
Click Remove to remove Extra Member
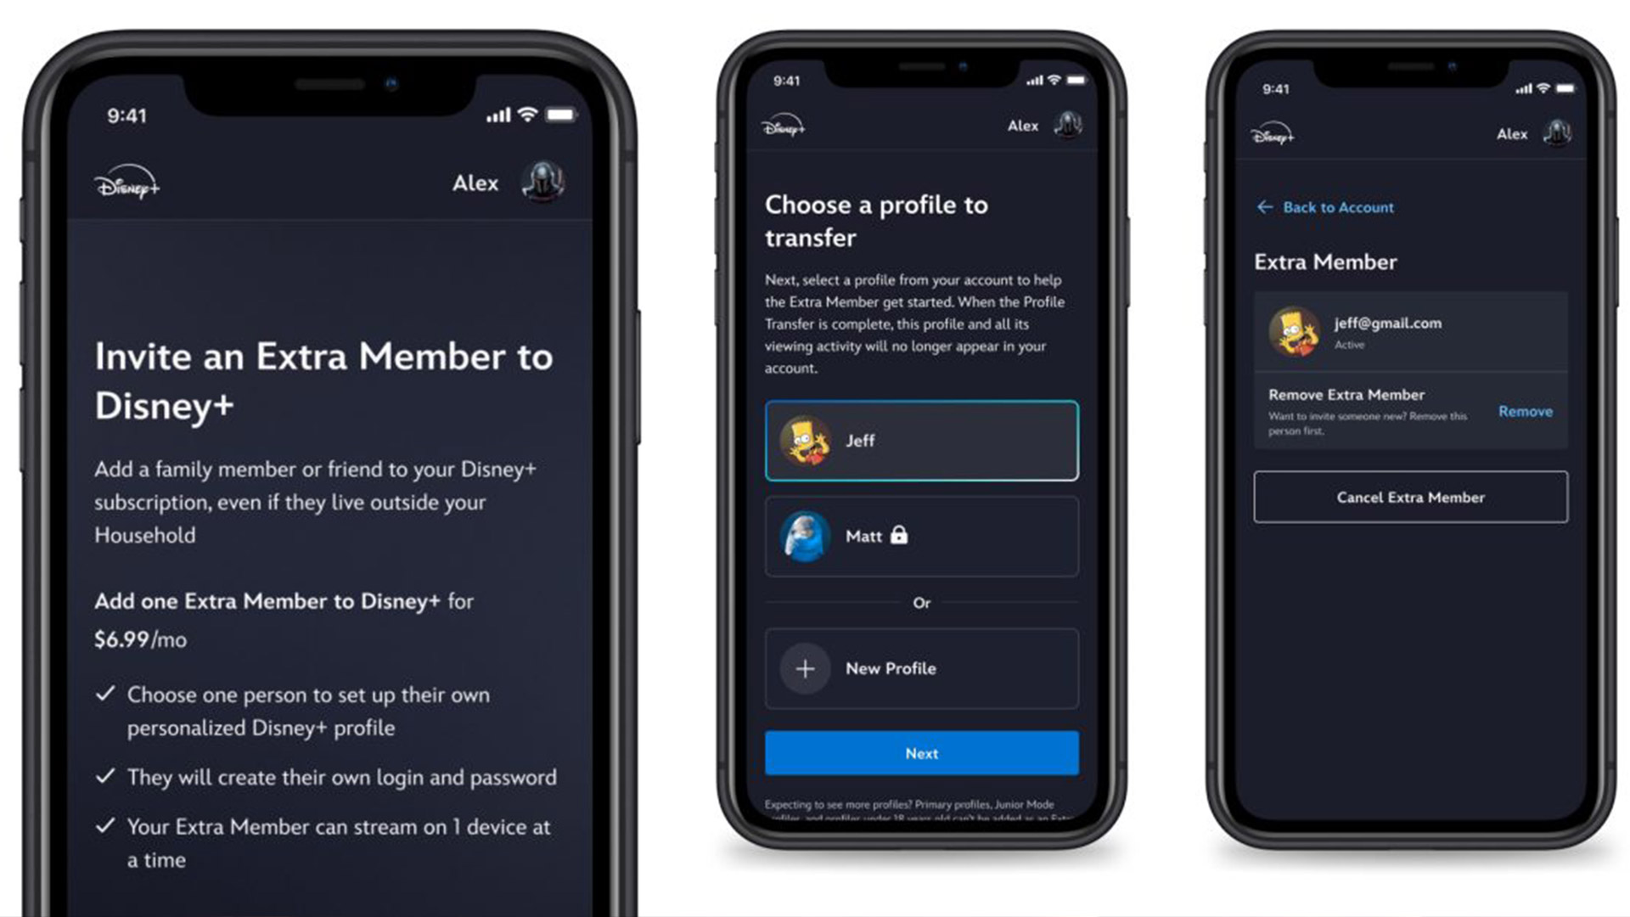coord(1524,411)
